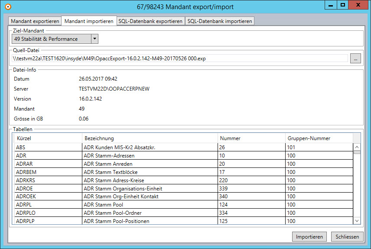This screenshot has width=371, height=249.
Task: Select the ADRPLO row cell
Action: pyautogui.click(x=48, y=213)
